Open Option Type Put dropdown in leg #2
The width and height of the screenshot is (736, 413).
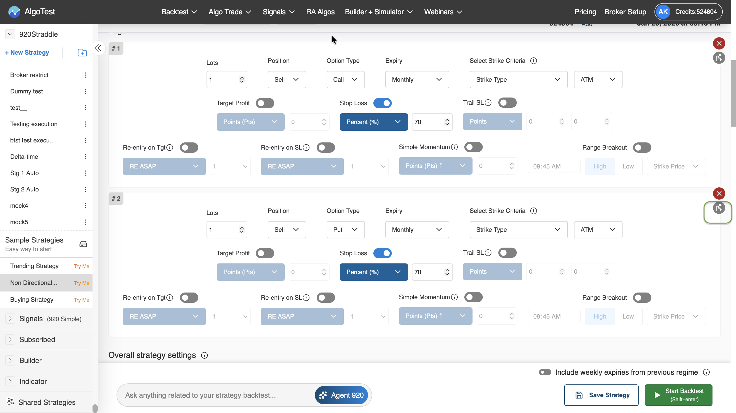(345, 230)
